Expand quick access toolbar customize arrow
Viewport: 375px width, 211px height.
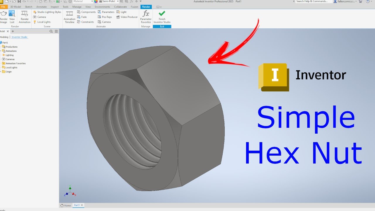[x=141, y=1]
